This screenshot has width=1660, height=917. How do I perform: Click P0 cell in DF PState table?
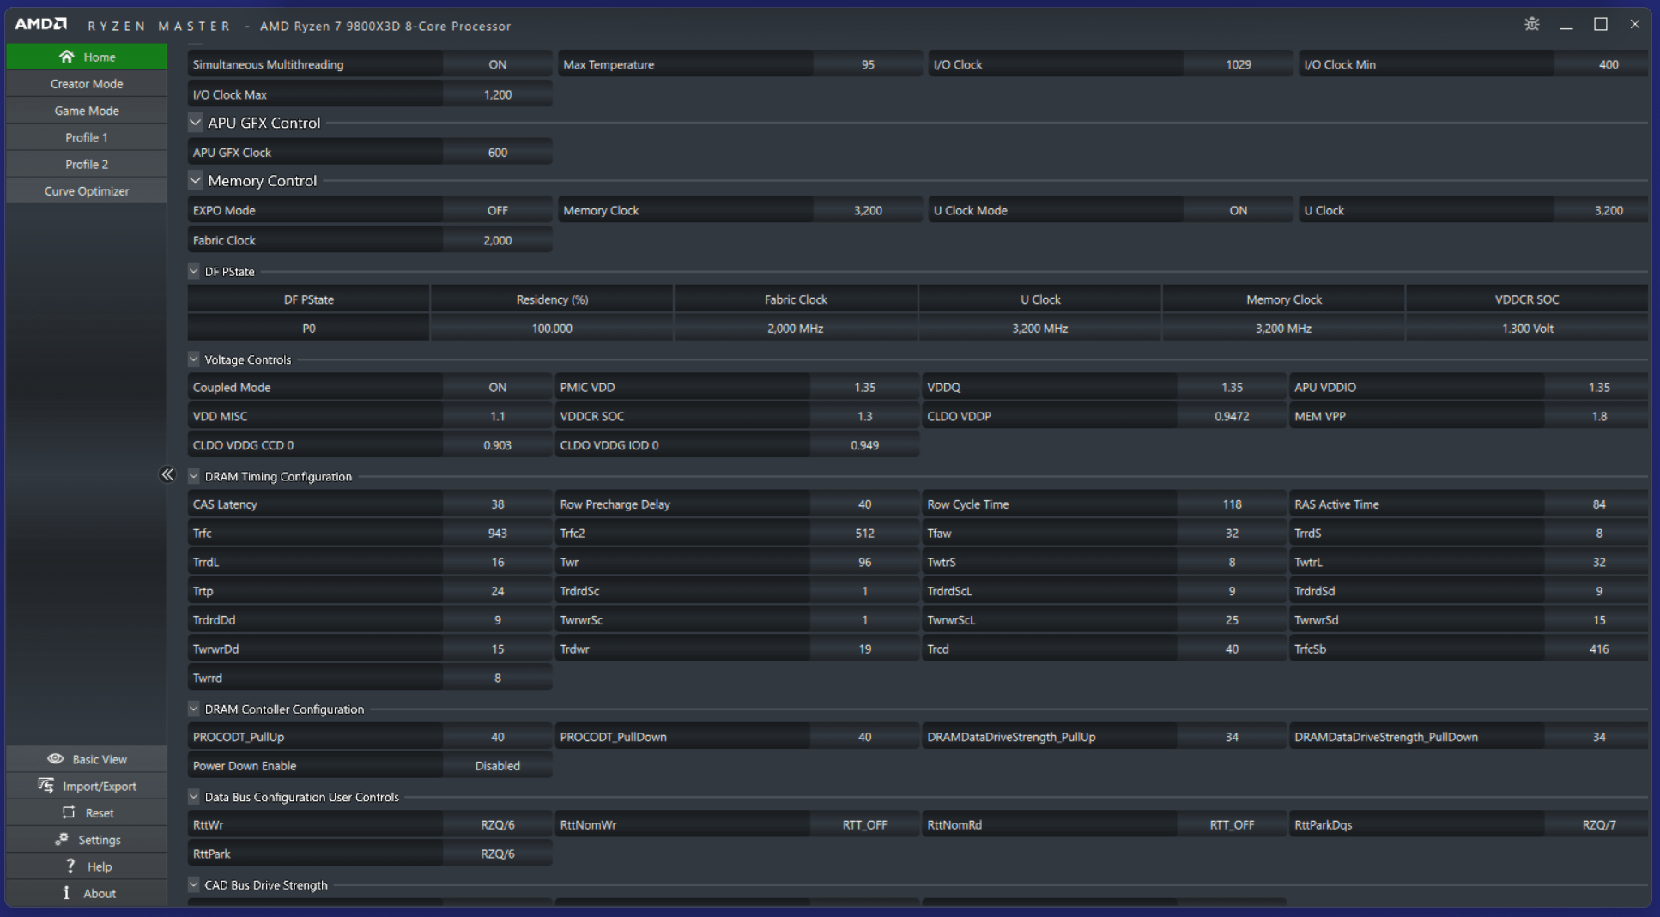coord(309,328)
